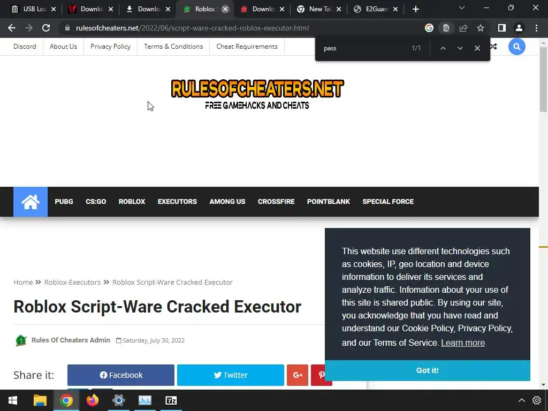Share the post on Twitter

tap(231, 375)
